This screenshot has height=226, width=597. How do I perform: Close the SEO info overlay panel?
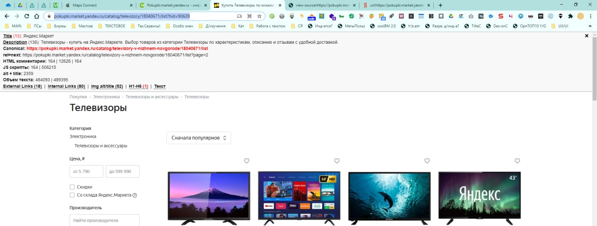[x=587, y=36]
